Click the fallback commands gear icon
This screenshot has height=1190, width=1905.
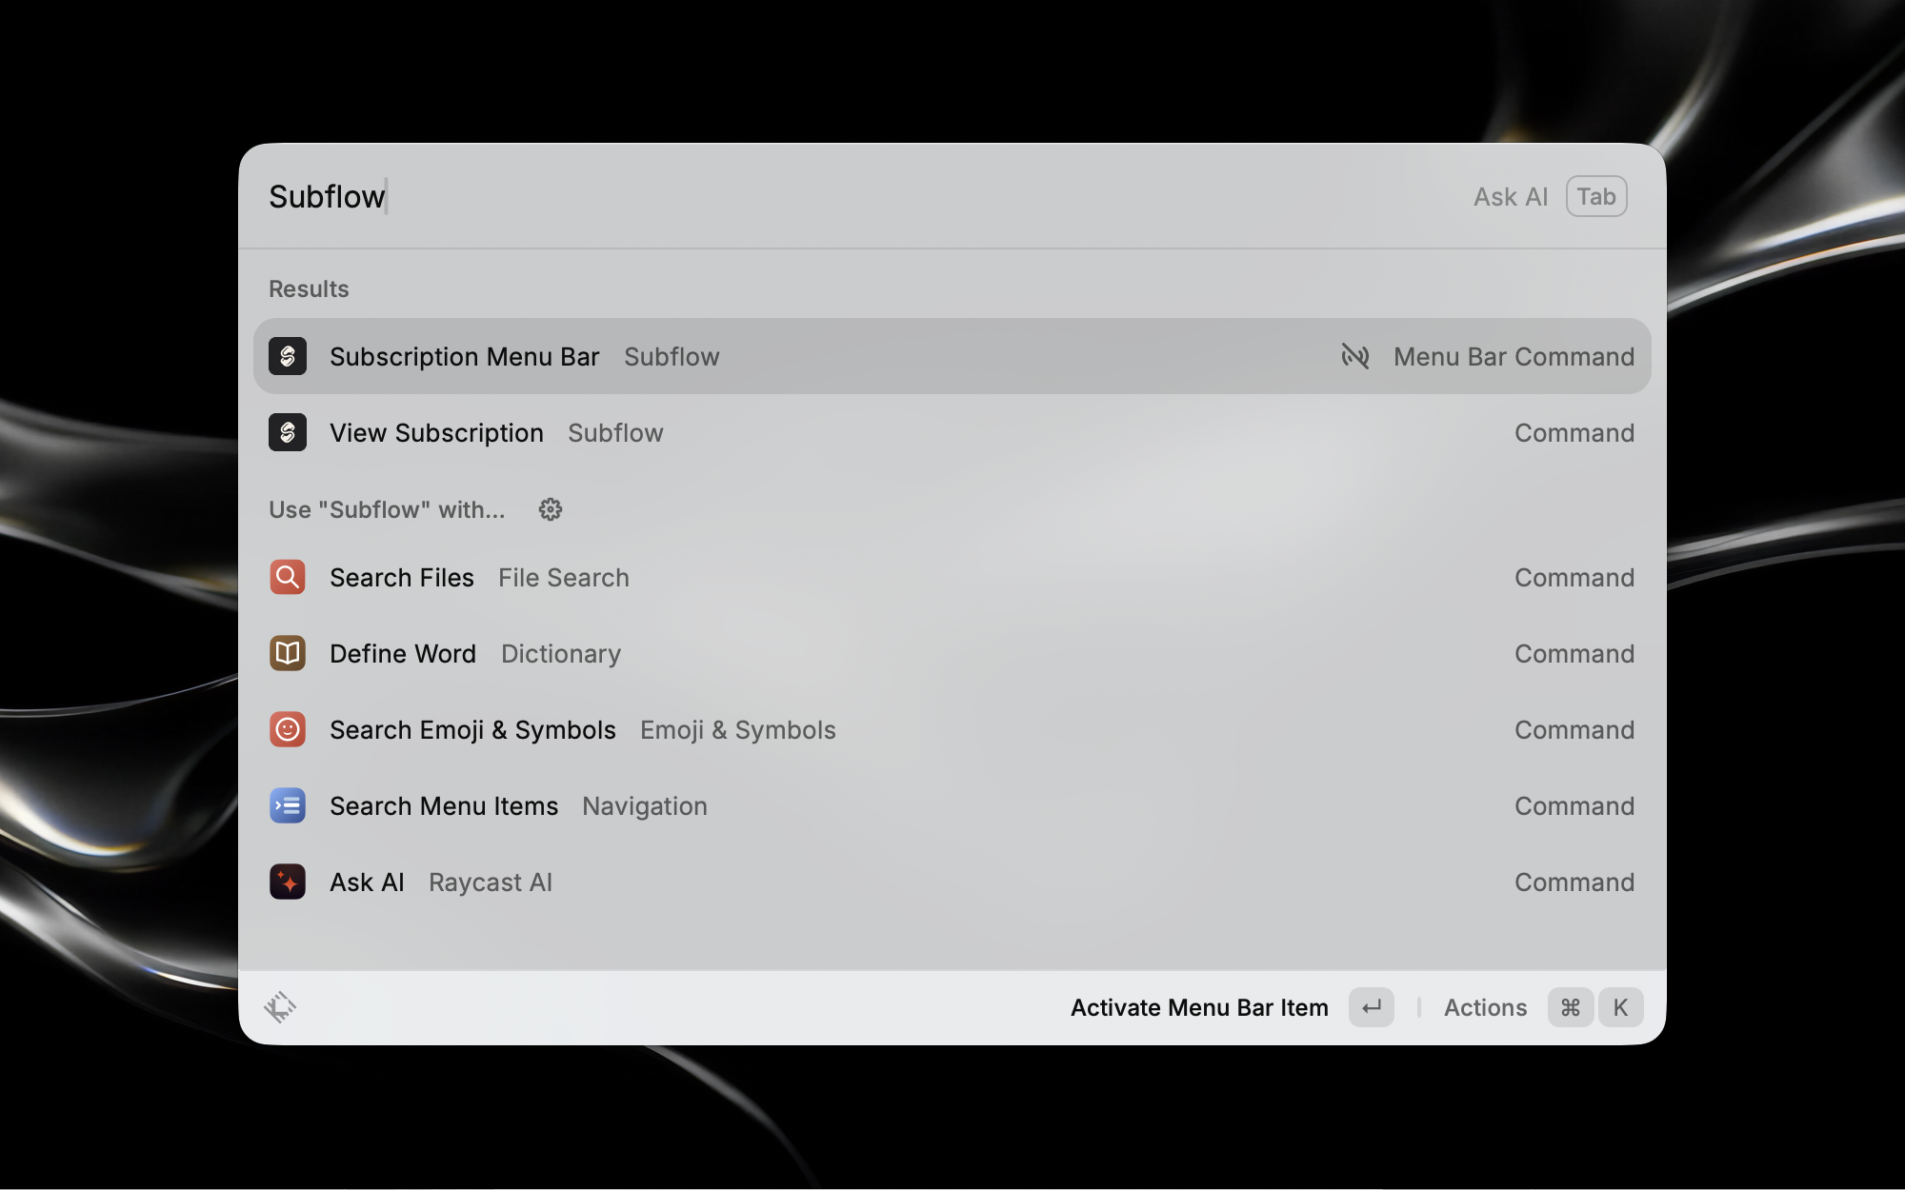tap(551, 509)
